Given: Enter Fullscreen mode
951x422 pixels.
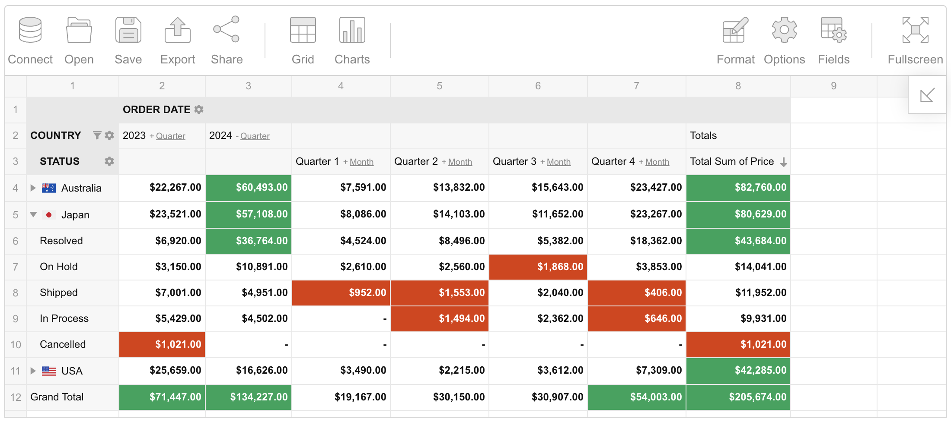Looking at the screenshot, I should [916, 41].
